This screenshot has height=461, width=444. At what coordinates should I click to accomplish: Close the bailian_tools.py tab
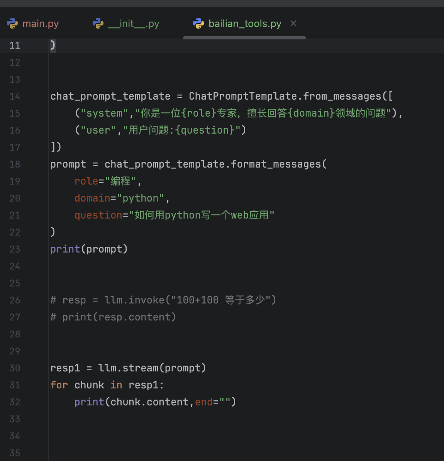(293, 24)
